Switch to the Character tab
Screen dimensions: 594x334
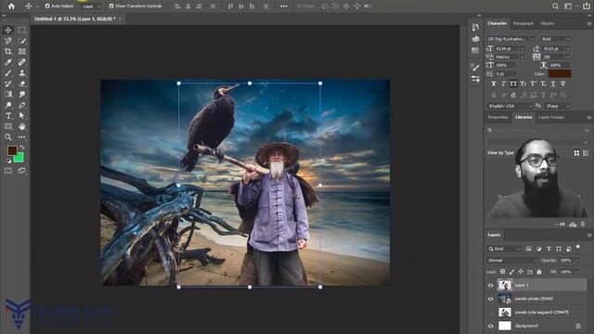point(497,23)
